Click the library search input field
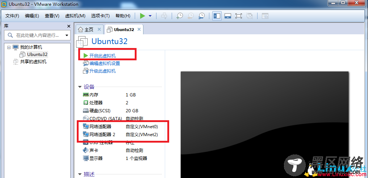The image size is (368, 178). [37, 35]
